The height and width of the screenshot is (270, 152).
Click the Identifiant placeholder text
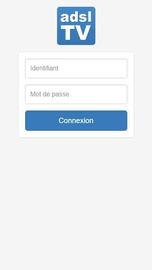[x=44, y=68]
